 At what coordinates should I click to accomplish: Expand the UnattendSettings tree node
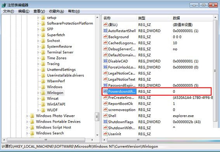38,70
